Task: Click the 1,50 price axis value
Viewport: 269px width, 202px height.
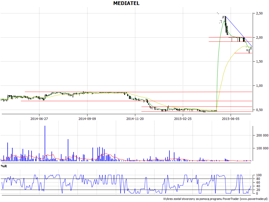Action: coord(259,62)
